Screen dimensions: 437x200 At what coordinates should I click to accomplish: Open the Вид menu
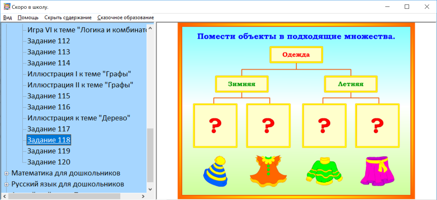8,17
